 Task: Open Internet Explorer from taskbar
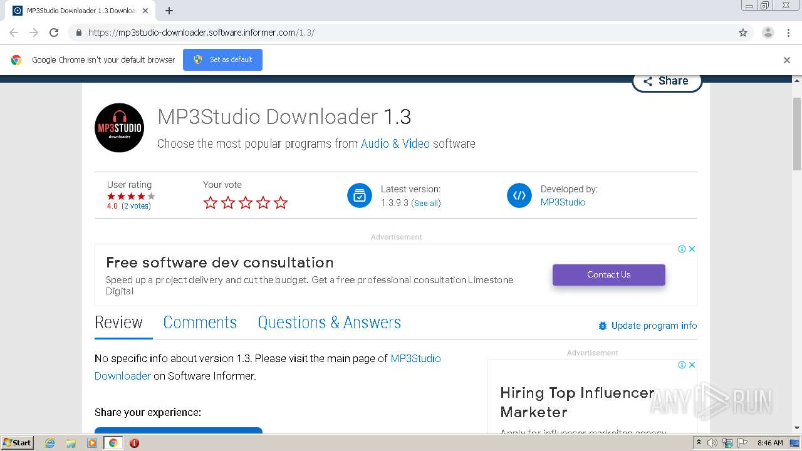click(49, 443)
